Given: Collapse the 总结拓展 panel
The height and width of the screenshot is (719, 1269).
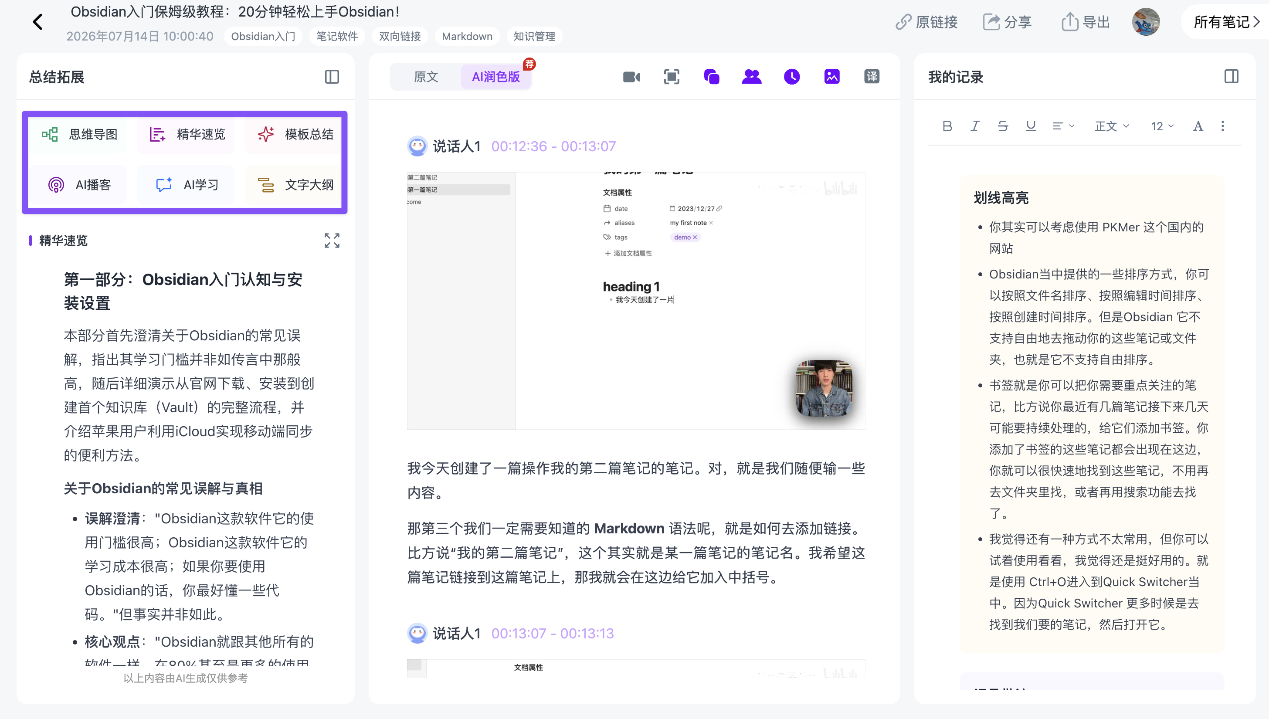Looking at the screenshot, I should pos(332,77).
